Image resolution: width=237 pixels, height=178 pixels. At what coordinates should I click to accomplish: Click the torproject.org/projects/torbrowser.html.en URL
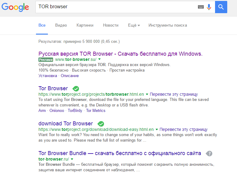[x=91, y=94]
